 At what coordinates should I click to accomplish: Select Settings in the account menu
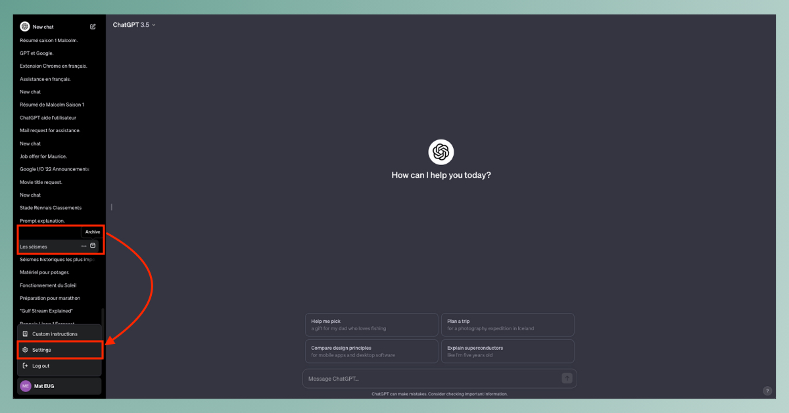tap(60, 350)
